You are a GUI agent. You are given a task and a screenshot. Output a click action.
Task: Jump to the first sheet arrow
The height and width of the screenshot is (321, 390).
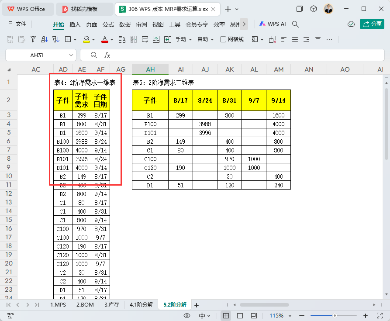pos(8,305)
